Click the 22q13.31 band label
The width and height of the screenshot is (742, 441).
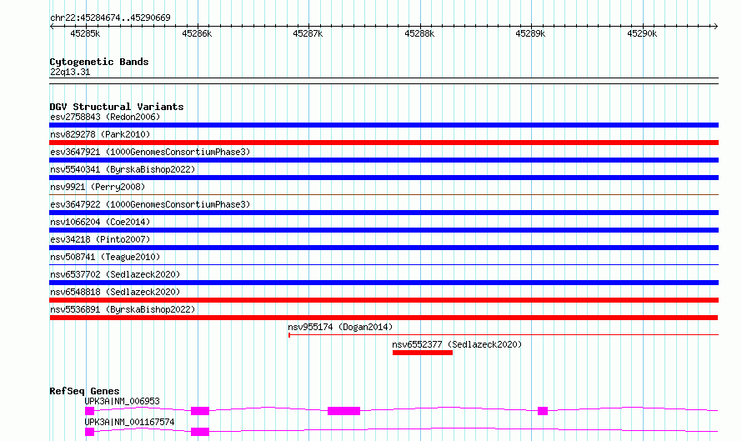(70, 72)
